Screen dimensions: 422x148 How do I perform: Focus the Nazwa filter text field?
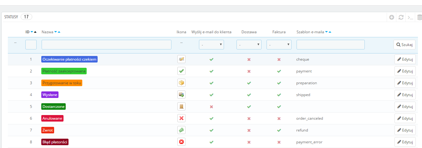click(106, 45)
